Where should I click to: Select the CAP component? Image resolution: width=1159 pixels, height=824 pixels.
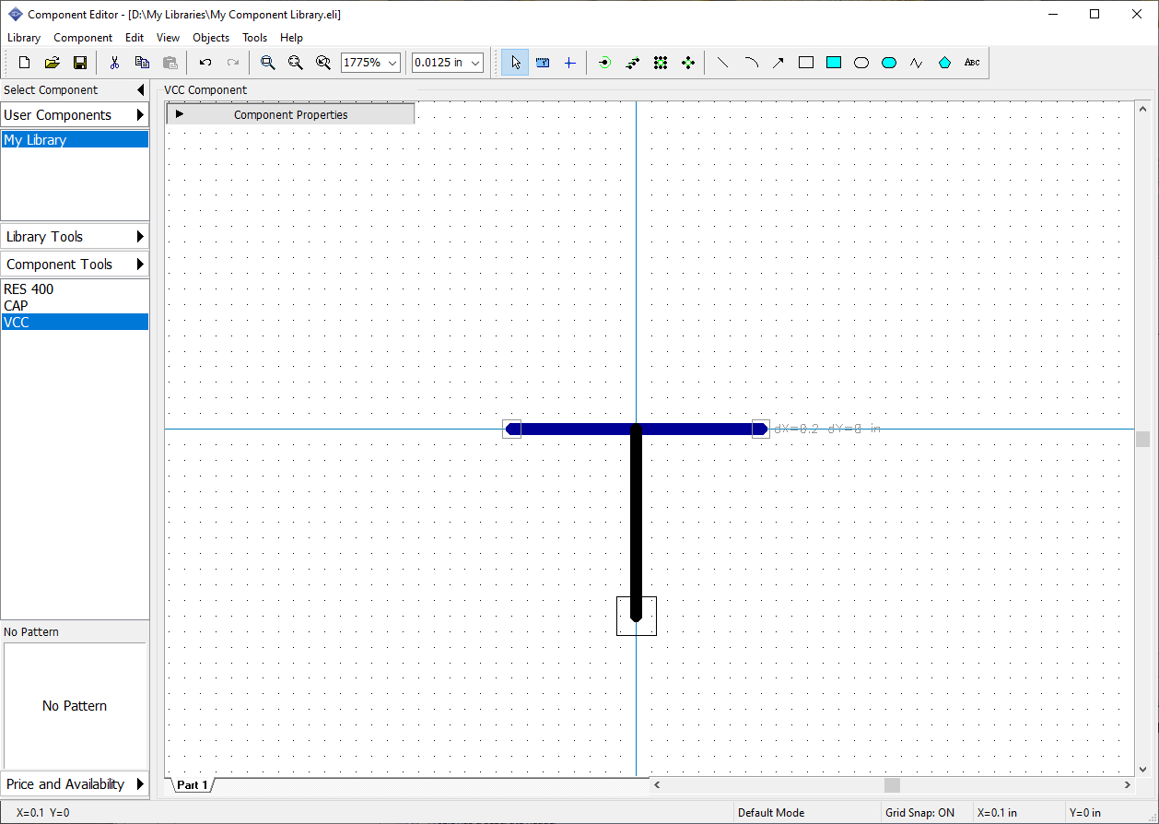click(x=75, y=306)
